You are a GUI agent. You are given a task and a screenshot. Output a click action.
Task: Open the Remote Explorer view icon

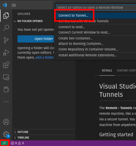[6, 77]
